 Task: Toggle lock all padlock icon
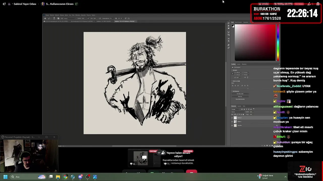(243, 114)
